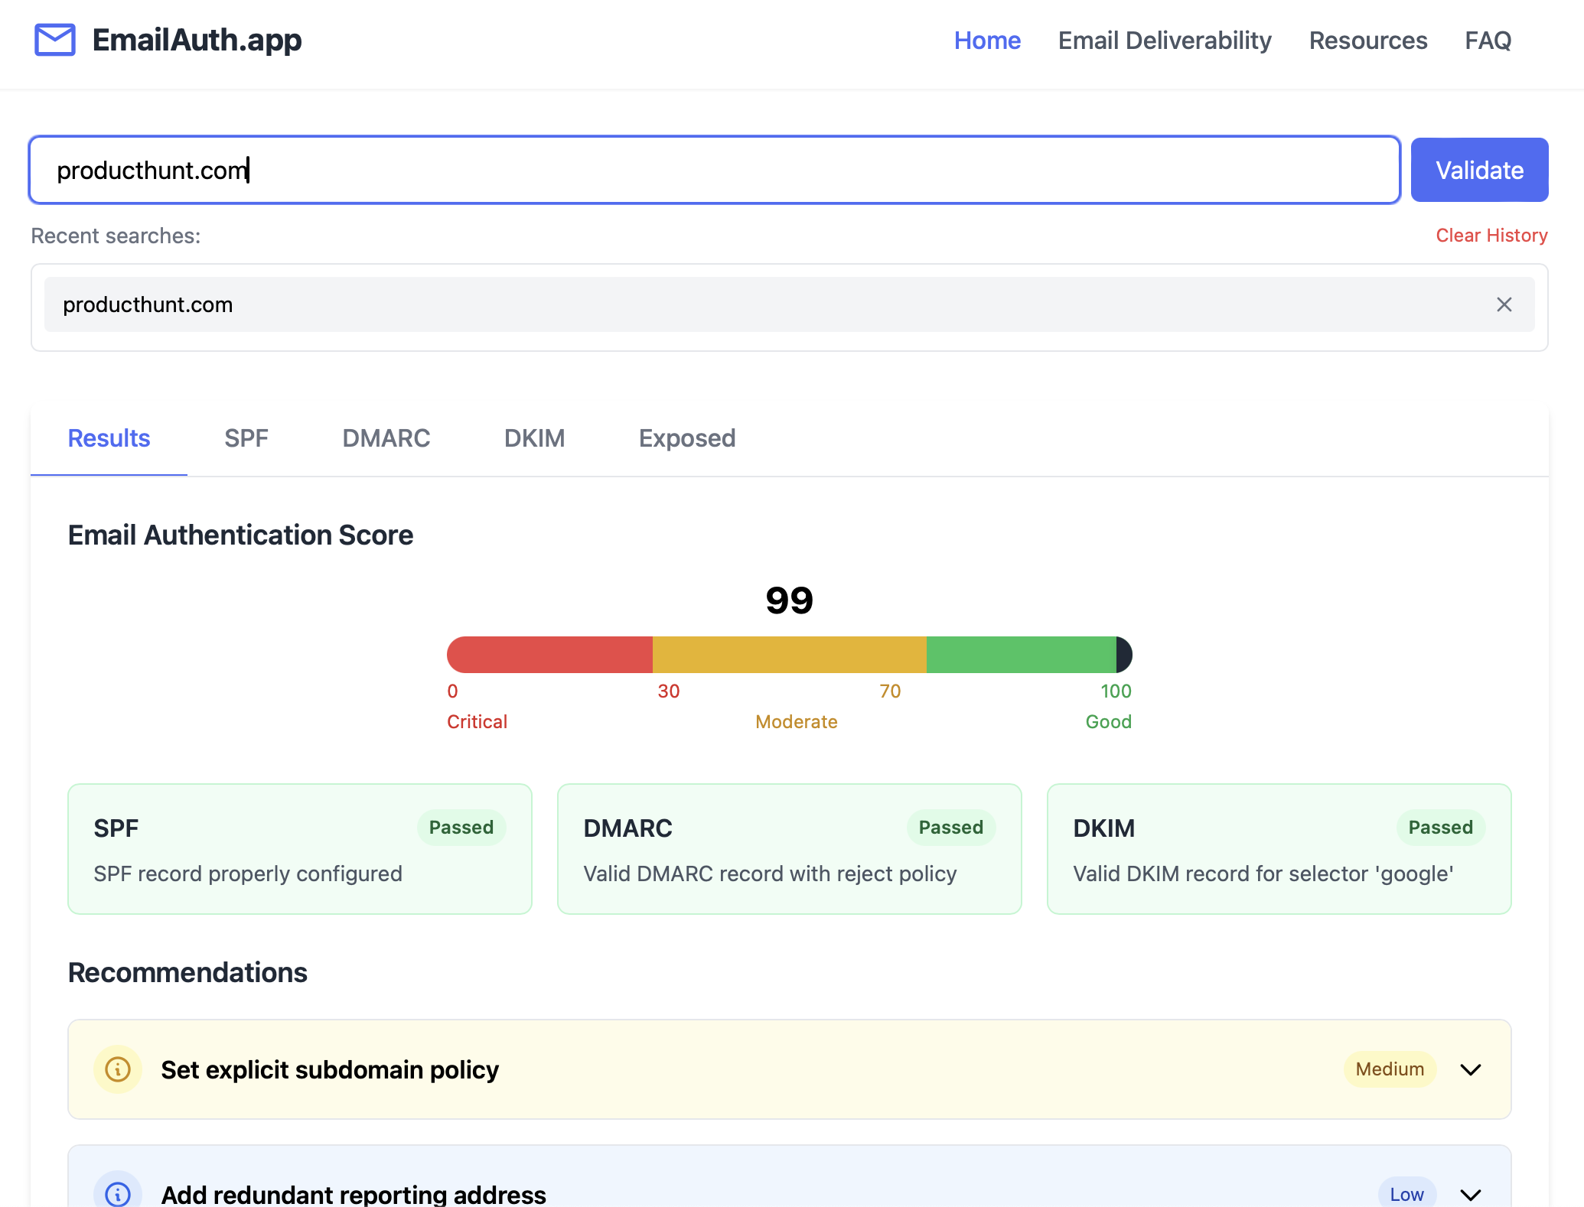
Task: Click the yellow moderate segment of score bar
Action: click(x=789, y=655)
